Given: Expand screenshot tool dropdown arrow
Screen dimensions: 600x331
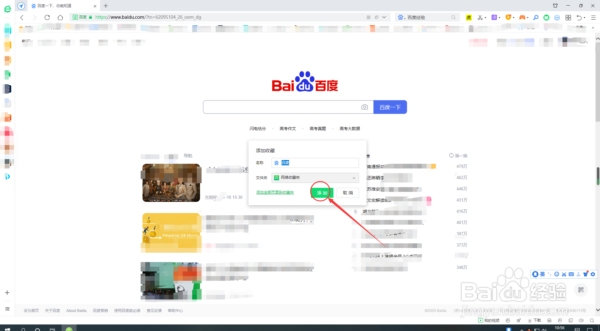Looking at the screenshot, I should pos(485,17).
